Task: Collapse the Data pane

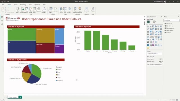Action: (179, 17)
